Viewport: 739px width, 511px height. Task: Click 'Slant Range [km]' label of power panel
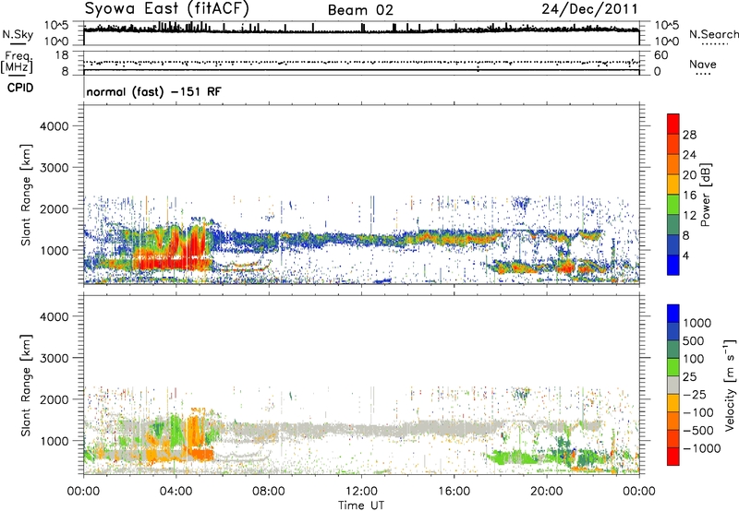coord(26,195)
